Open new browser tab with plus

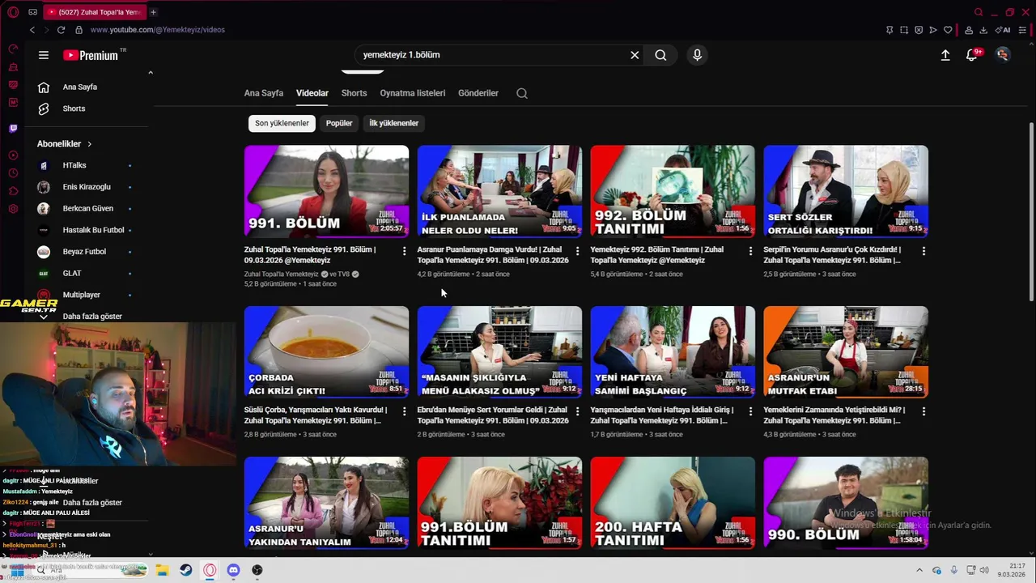(x=153, y=12)
